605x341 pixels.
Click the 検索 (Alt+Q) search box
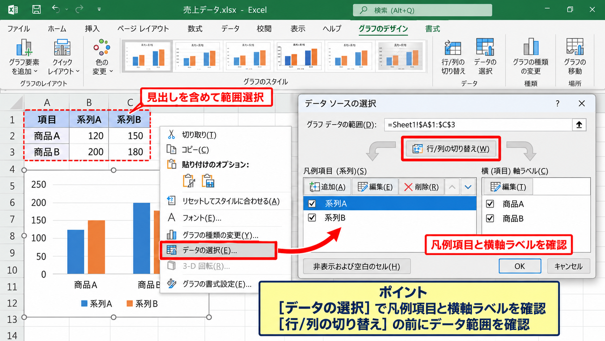(422, 10)
